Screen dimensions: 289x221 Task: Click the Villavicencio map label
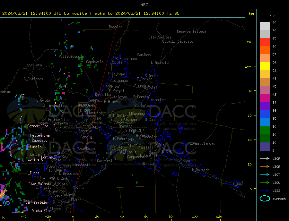click(71, 56)
